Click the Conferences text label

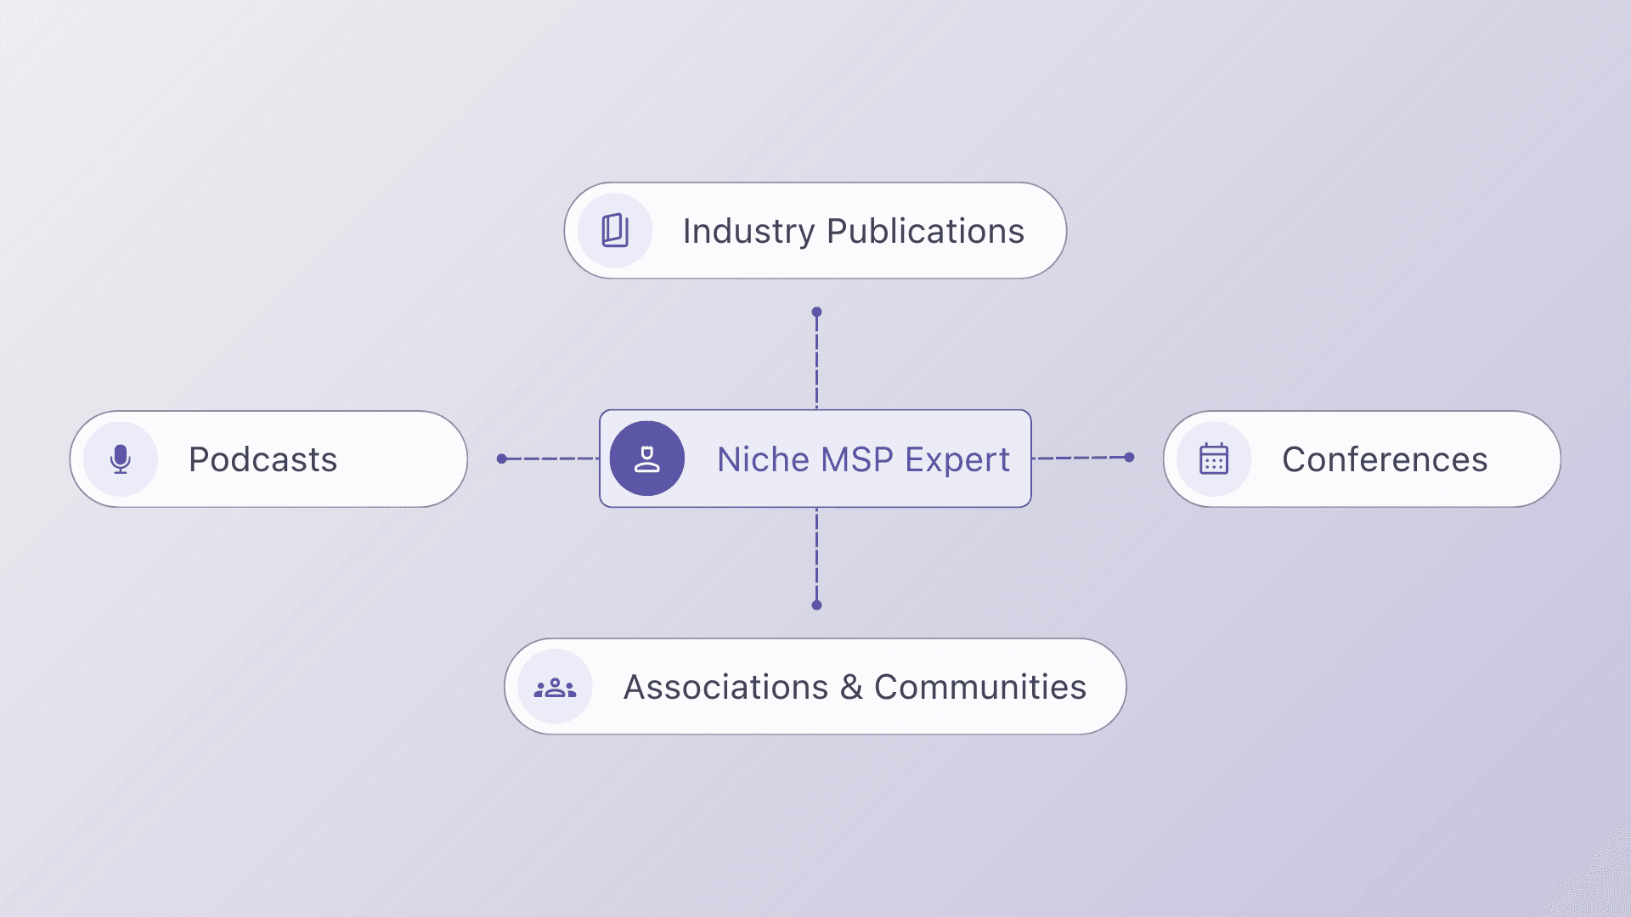pyautogui.click(x=1385, y=459)
